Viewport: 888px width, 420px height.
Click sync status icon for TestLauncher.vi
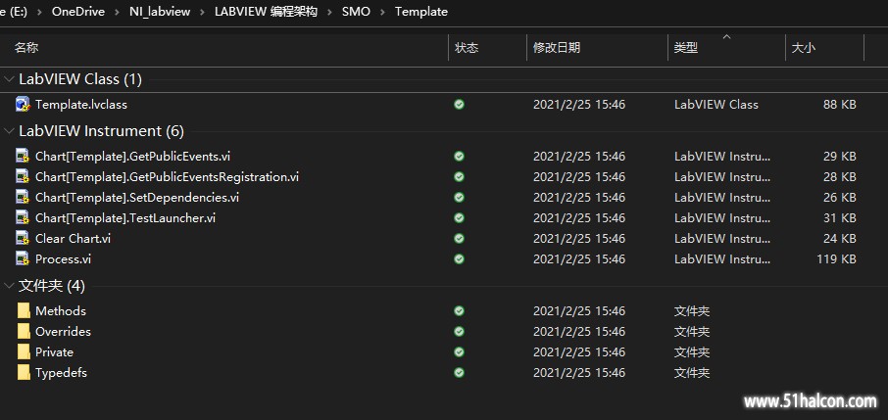coord(460,217)
